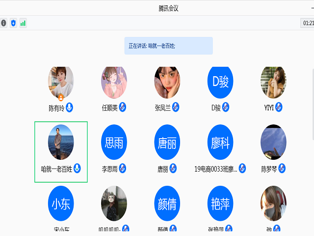
Task: Click the muted mic icon beside 张凤兰
Action: click(x=176, y=107)
